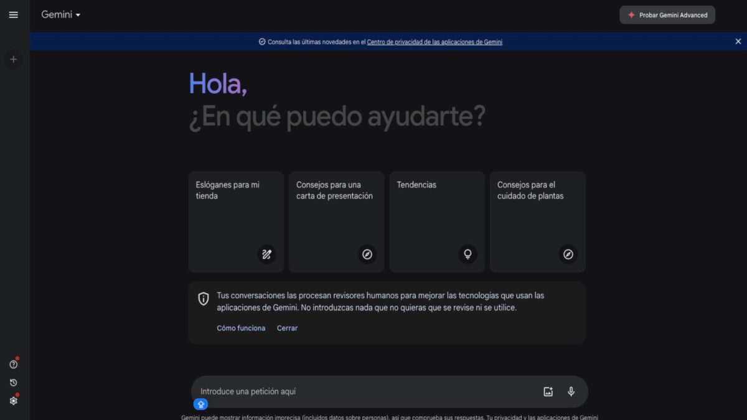Click the lightbulb icon on Tendencias card
Image resolution: width=747 pixels, height=420 pixels.
tap(467, 254)
